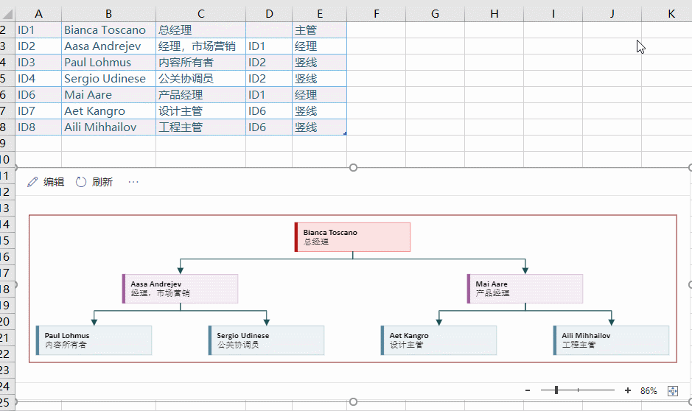The width and height of the screenshot is (692, 411).
Task: Click cell with 公关协调员 in table
Action: tap(200, 79)
